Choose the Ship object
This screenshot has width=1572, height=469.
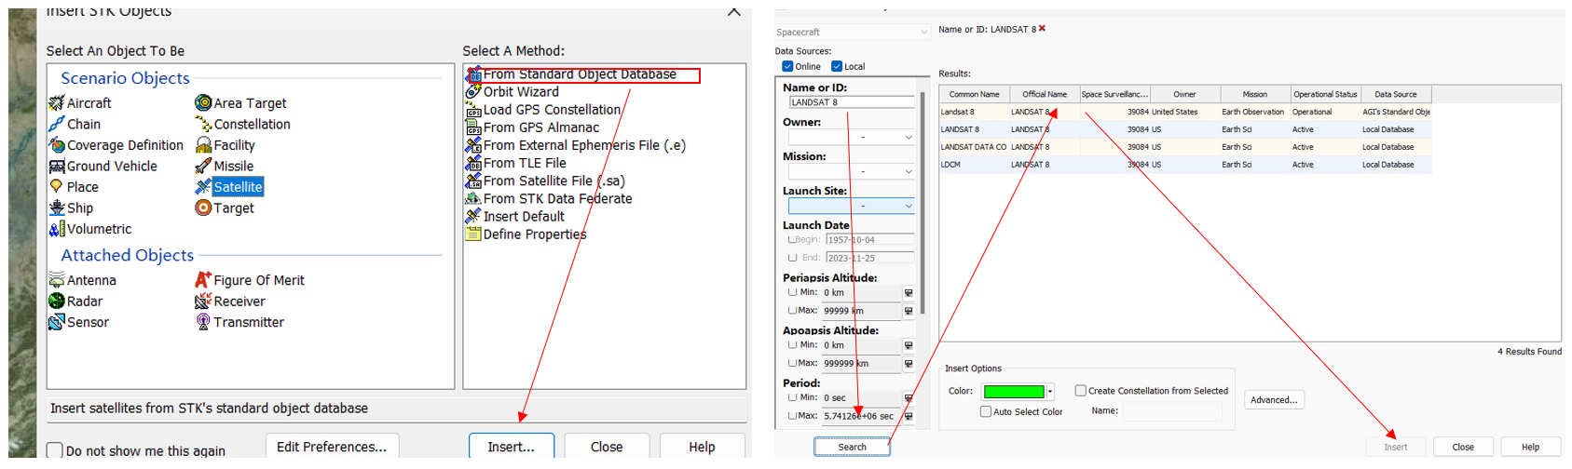tap(71, 208)
